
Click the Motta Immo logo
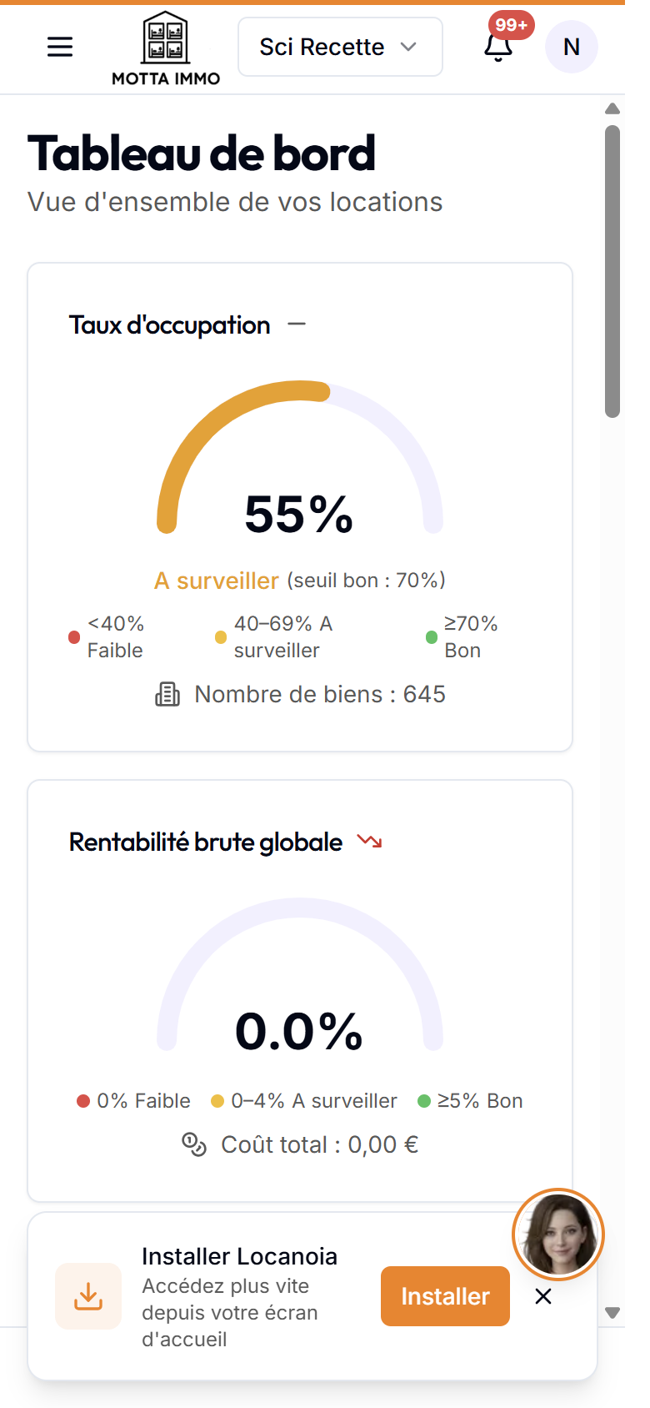[x=166, y=48]
